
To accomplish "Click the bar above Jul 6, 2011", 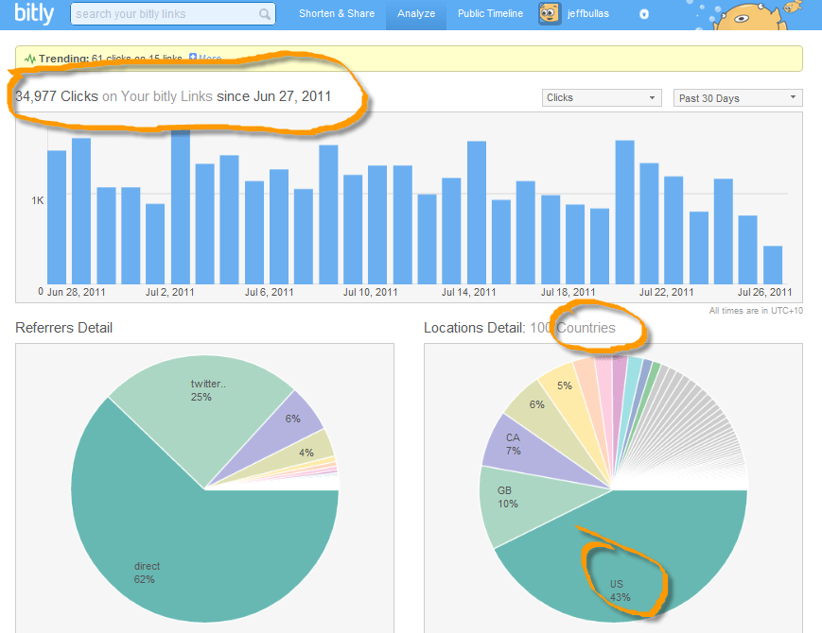I will coord(254,232).
